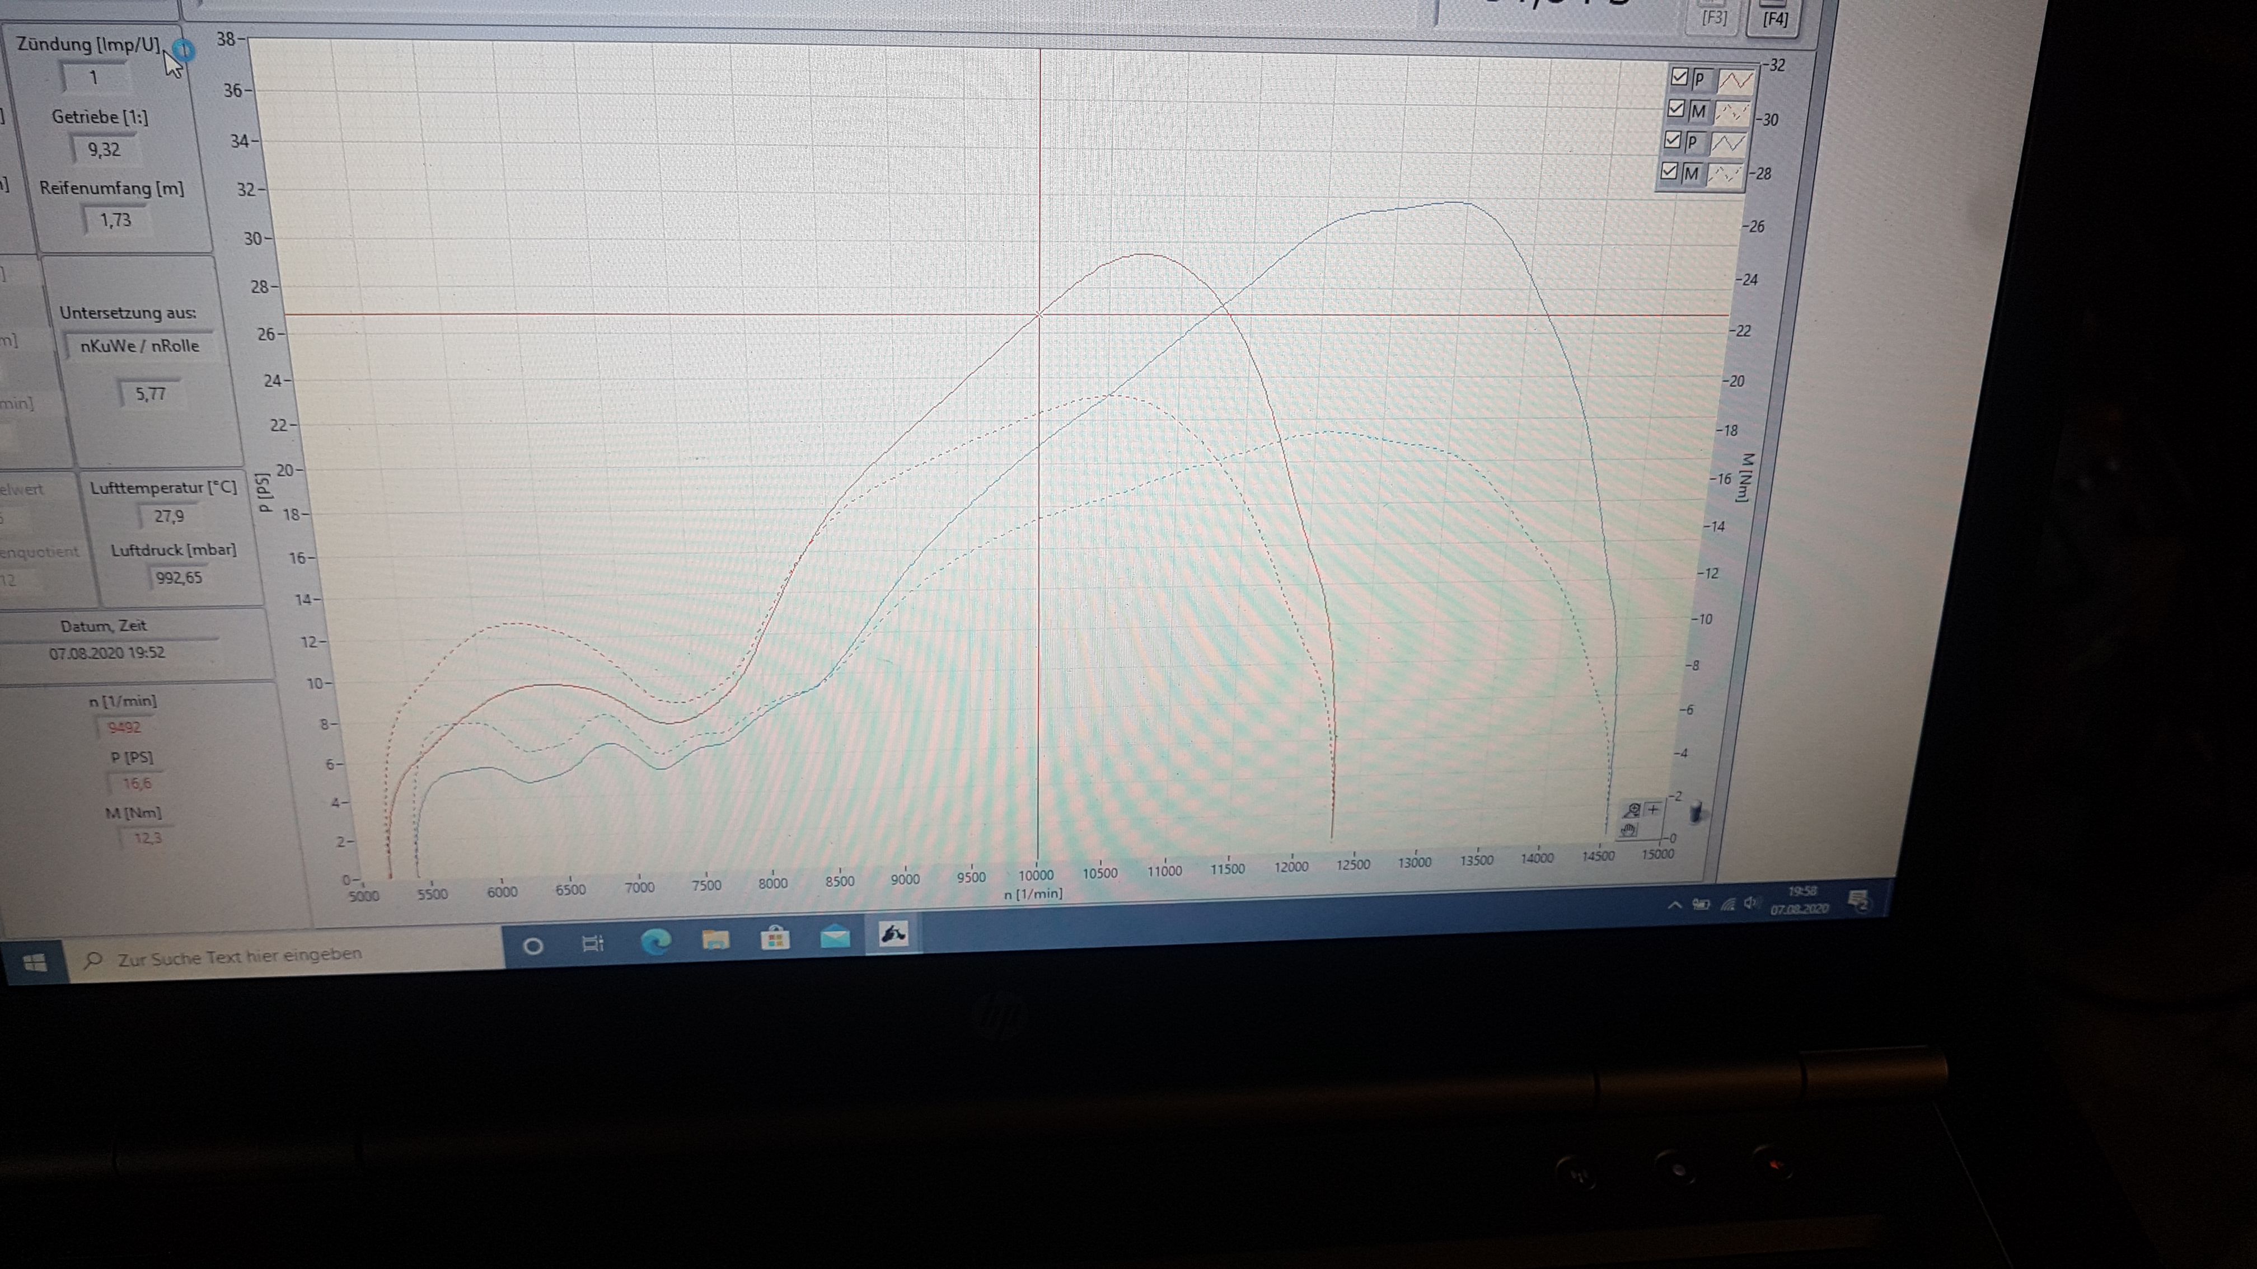The image size is (2257, 1269).
Task: Click the blue info icon near Zündung
Action: [184, 50]
